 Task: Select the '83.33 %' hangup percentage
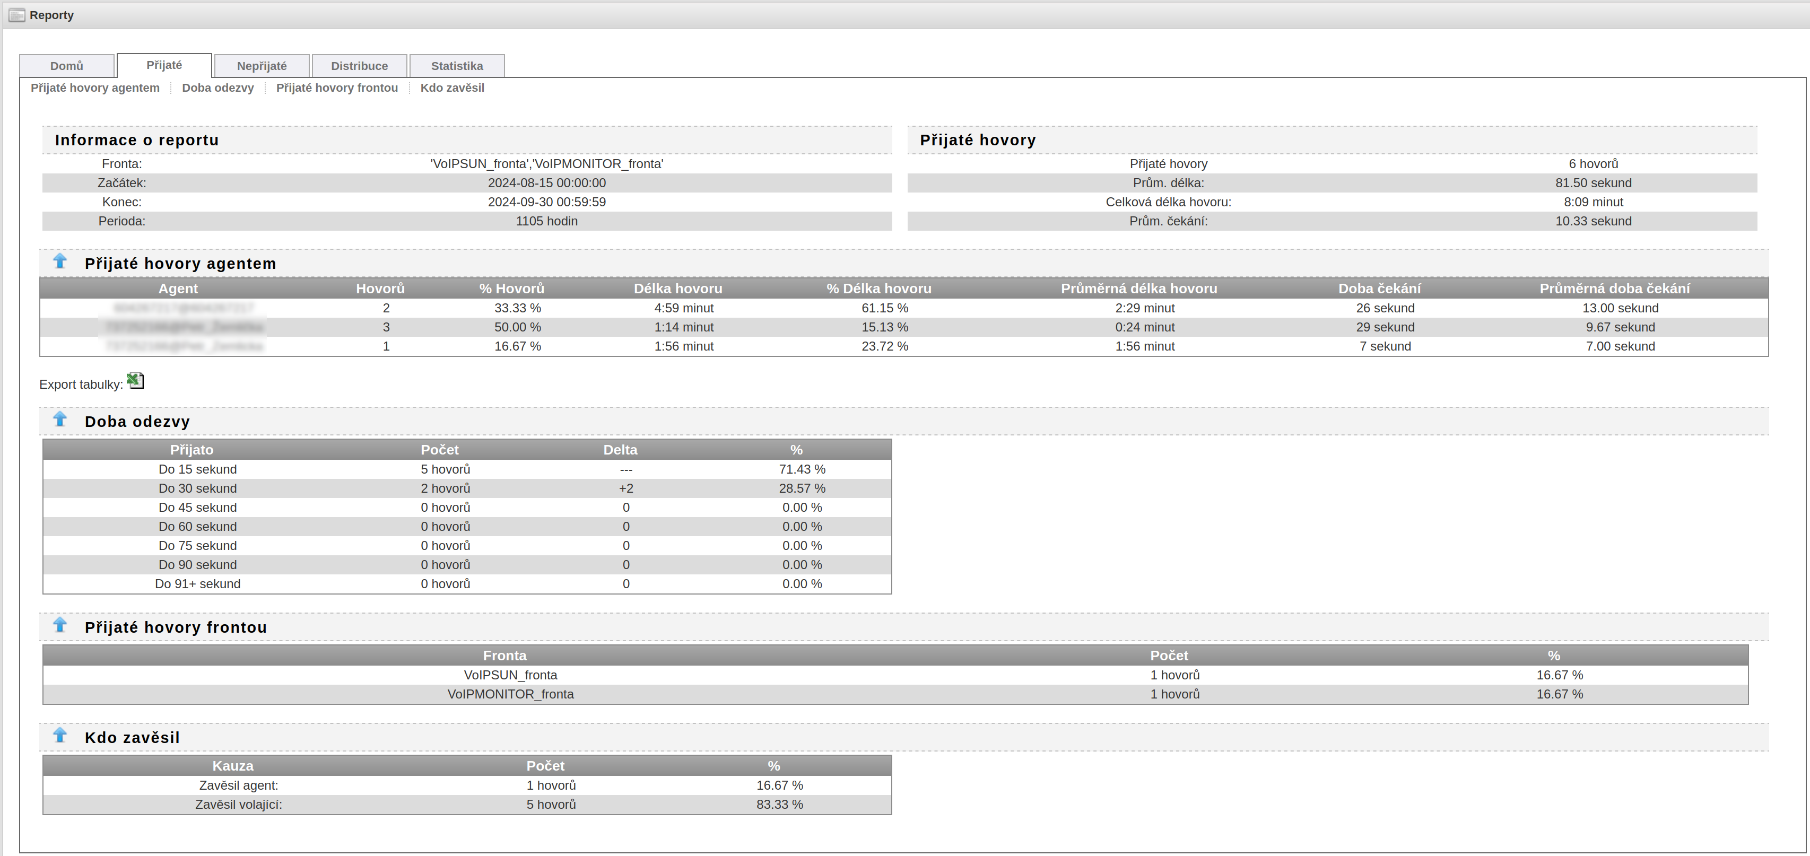pyautogui.click(x=779, y=804)
